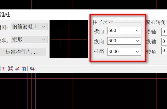Open the 形状 dropdown showing 矩形
167x109 pixels.
pyautogui.click(x=29, y=39)
